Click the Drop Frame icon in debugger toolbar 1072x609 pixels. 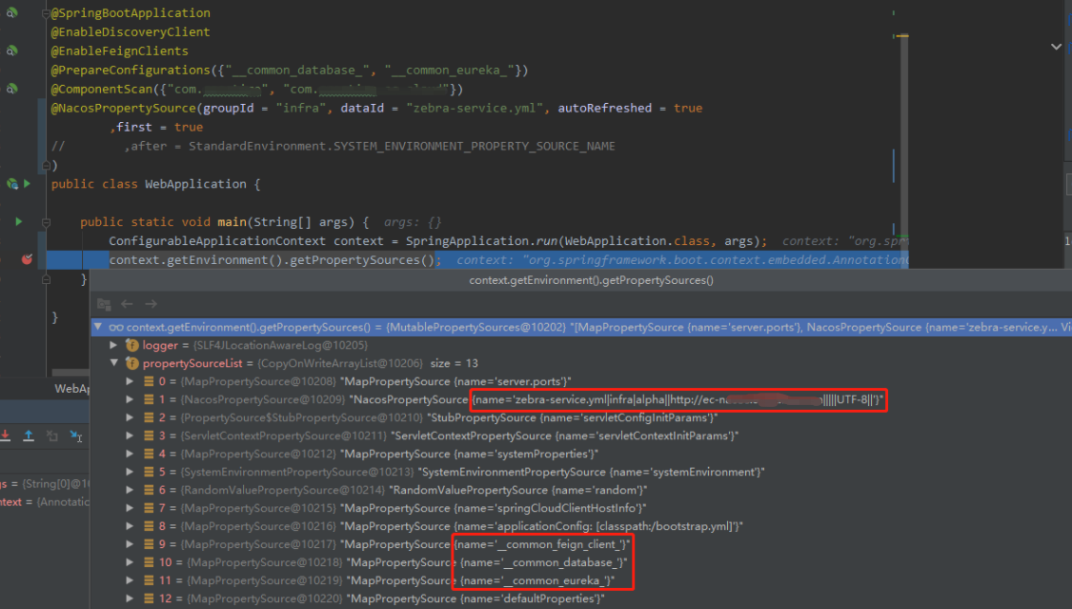click(52, 436)
